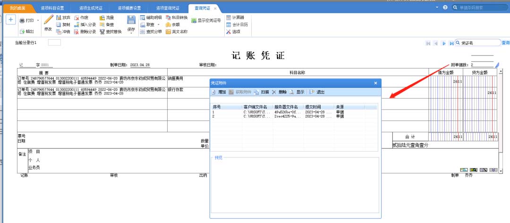This screenshot has width=510, height=223.
Task: Click the 查询 link beside 凭证号 field
Action: pos(505,43)
